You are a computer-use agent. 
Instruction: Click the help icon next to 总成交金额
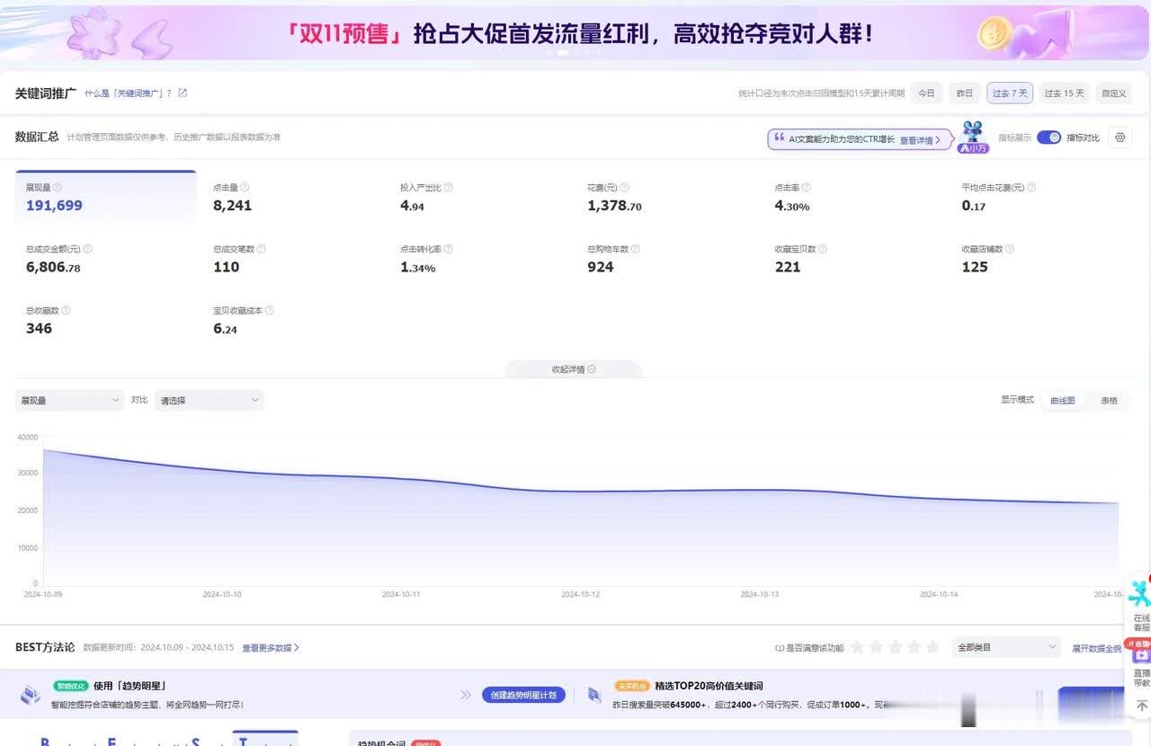click(x=87, y=248)
